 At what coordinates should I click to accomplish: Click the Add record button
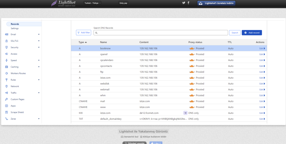click(x=252, y=33)
